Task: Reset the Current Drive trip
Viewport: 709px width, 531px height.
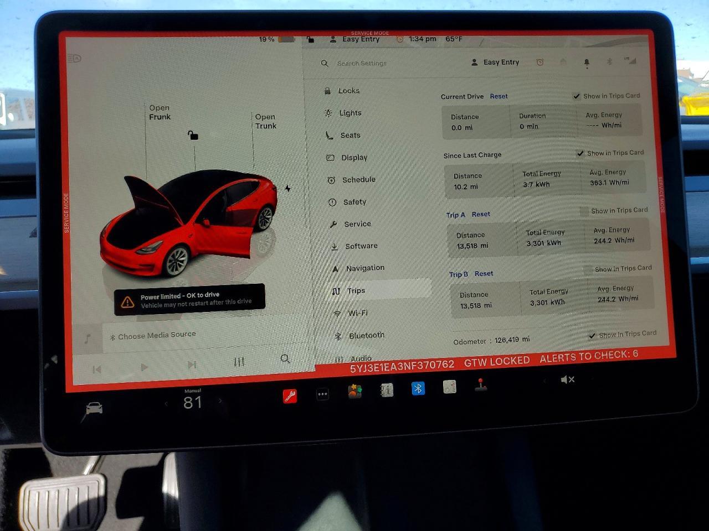Action: pos(499,96)
